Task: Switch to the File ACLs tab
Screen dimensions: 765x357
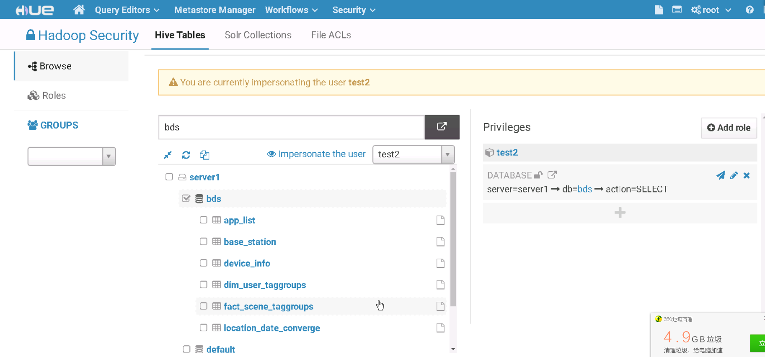Action: coord(331,35)
